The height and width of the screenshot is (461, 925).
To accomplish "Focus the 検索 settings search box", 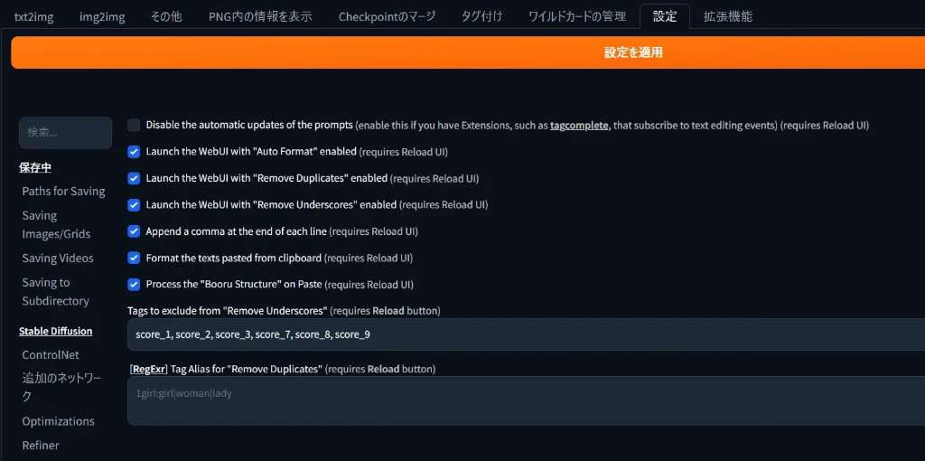I will coord(65,133).
